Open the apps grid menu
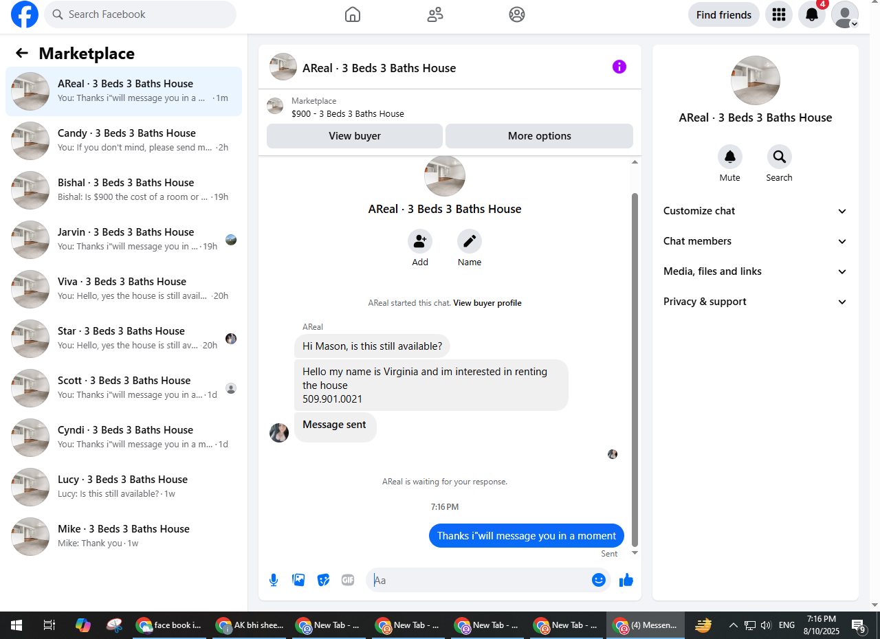The height and width of the screenshot is (639, 880). (x=779, y=14)
